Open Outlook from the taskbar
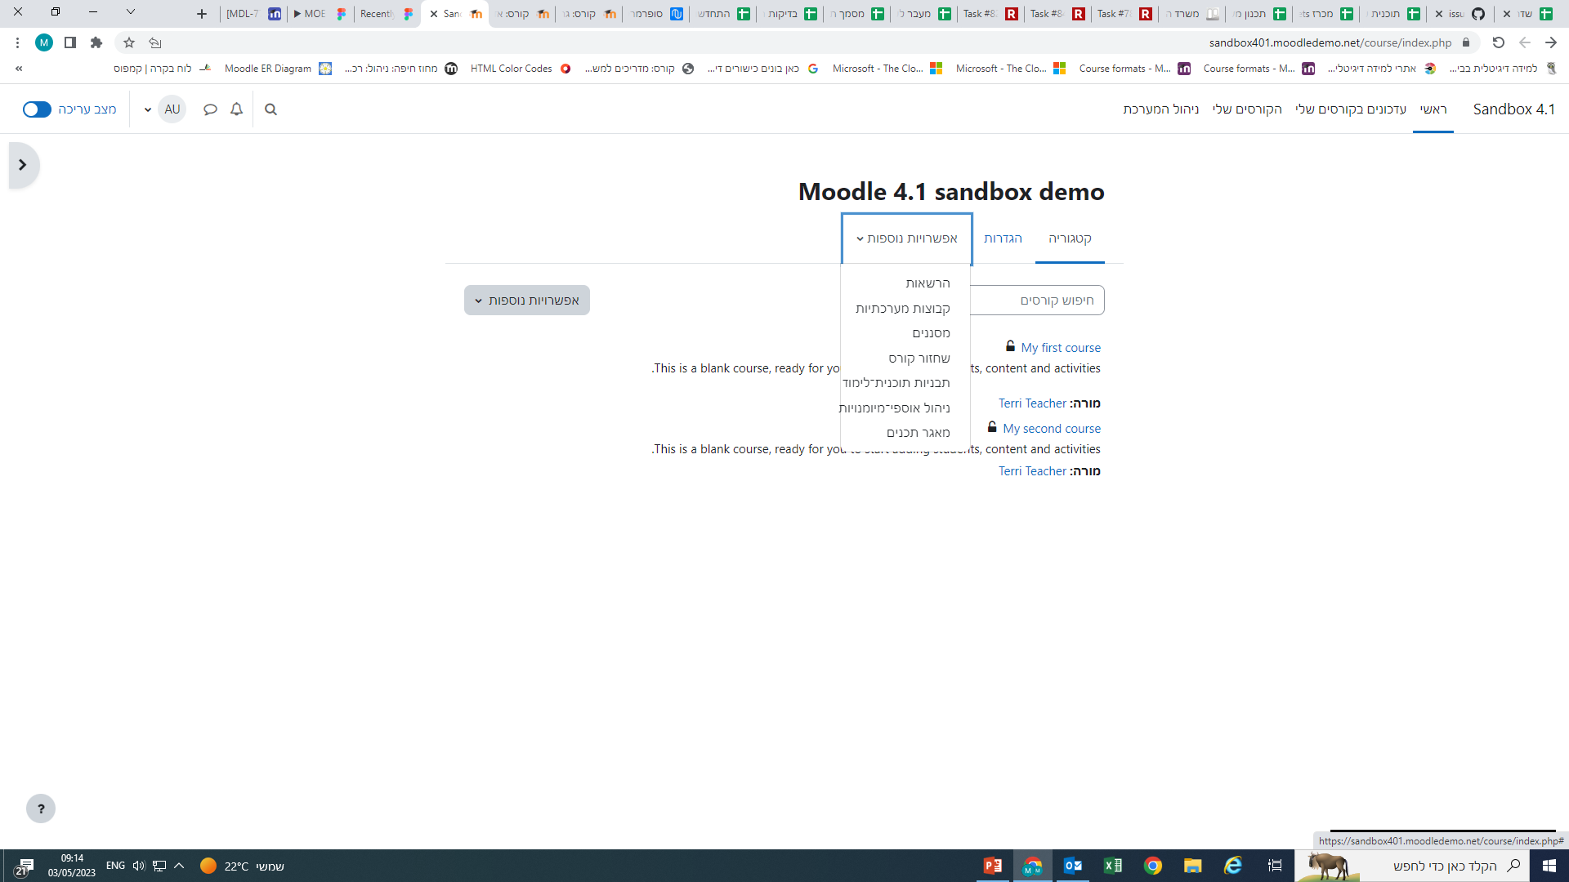The height and width of the screenshot is (882, 1569). click(1073, 866)
